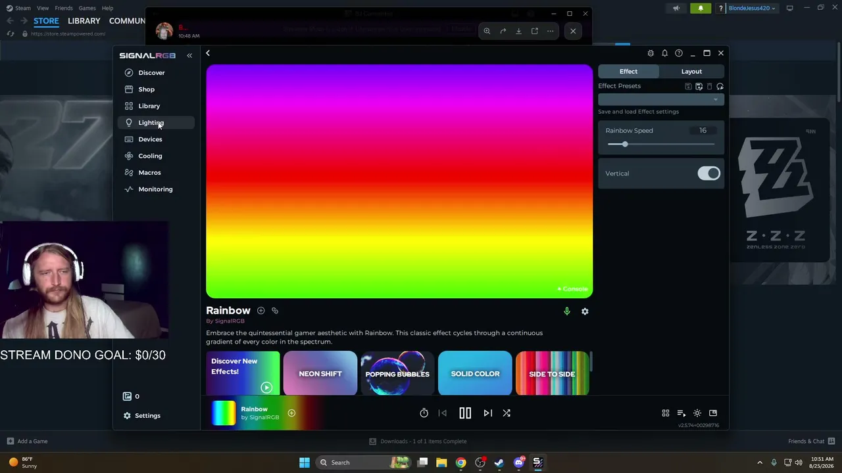The image size is (842, 473).
Task: Select the Solid Color effect thumbnail
Action: [x=475, y=373]
